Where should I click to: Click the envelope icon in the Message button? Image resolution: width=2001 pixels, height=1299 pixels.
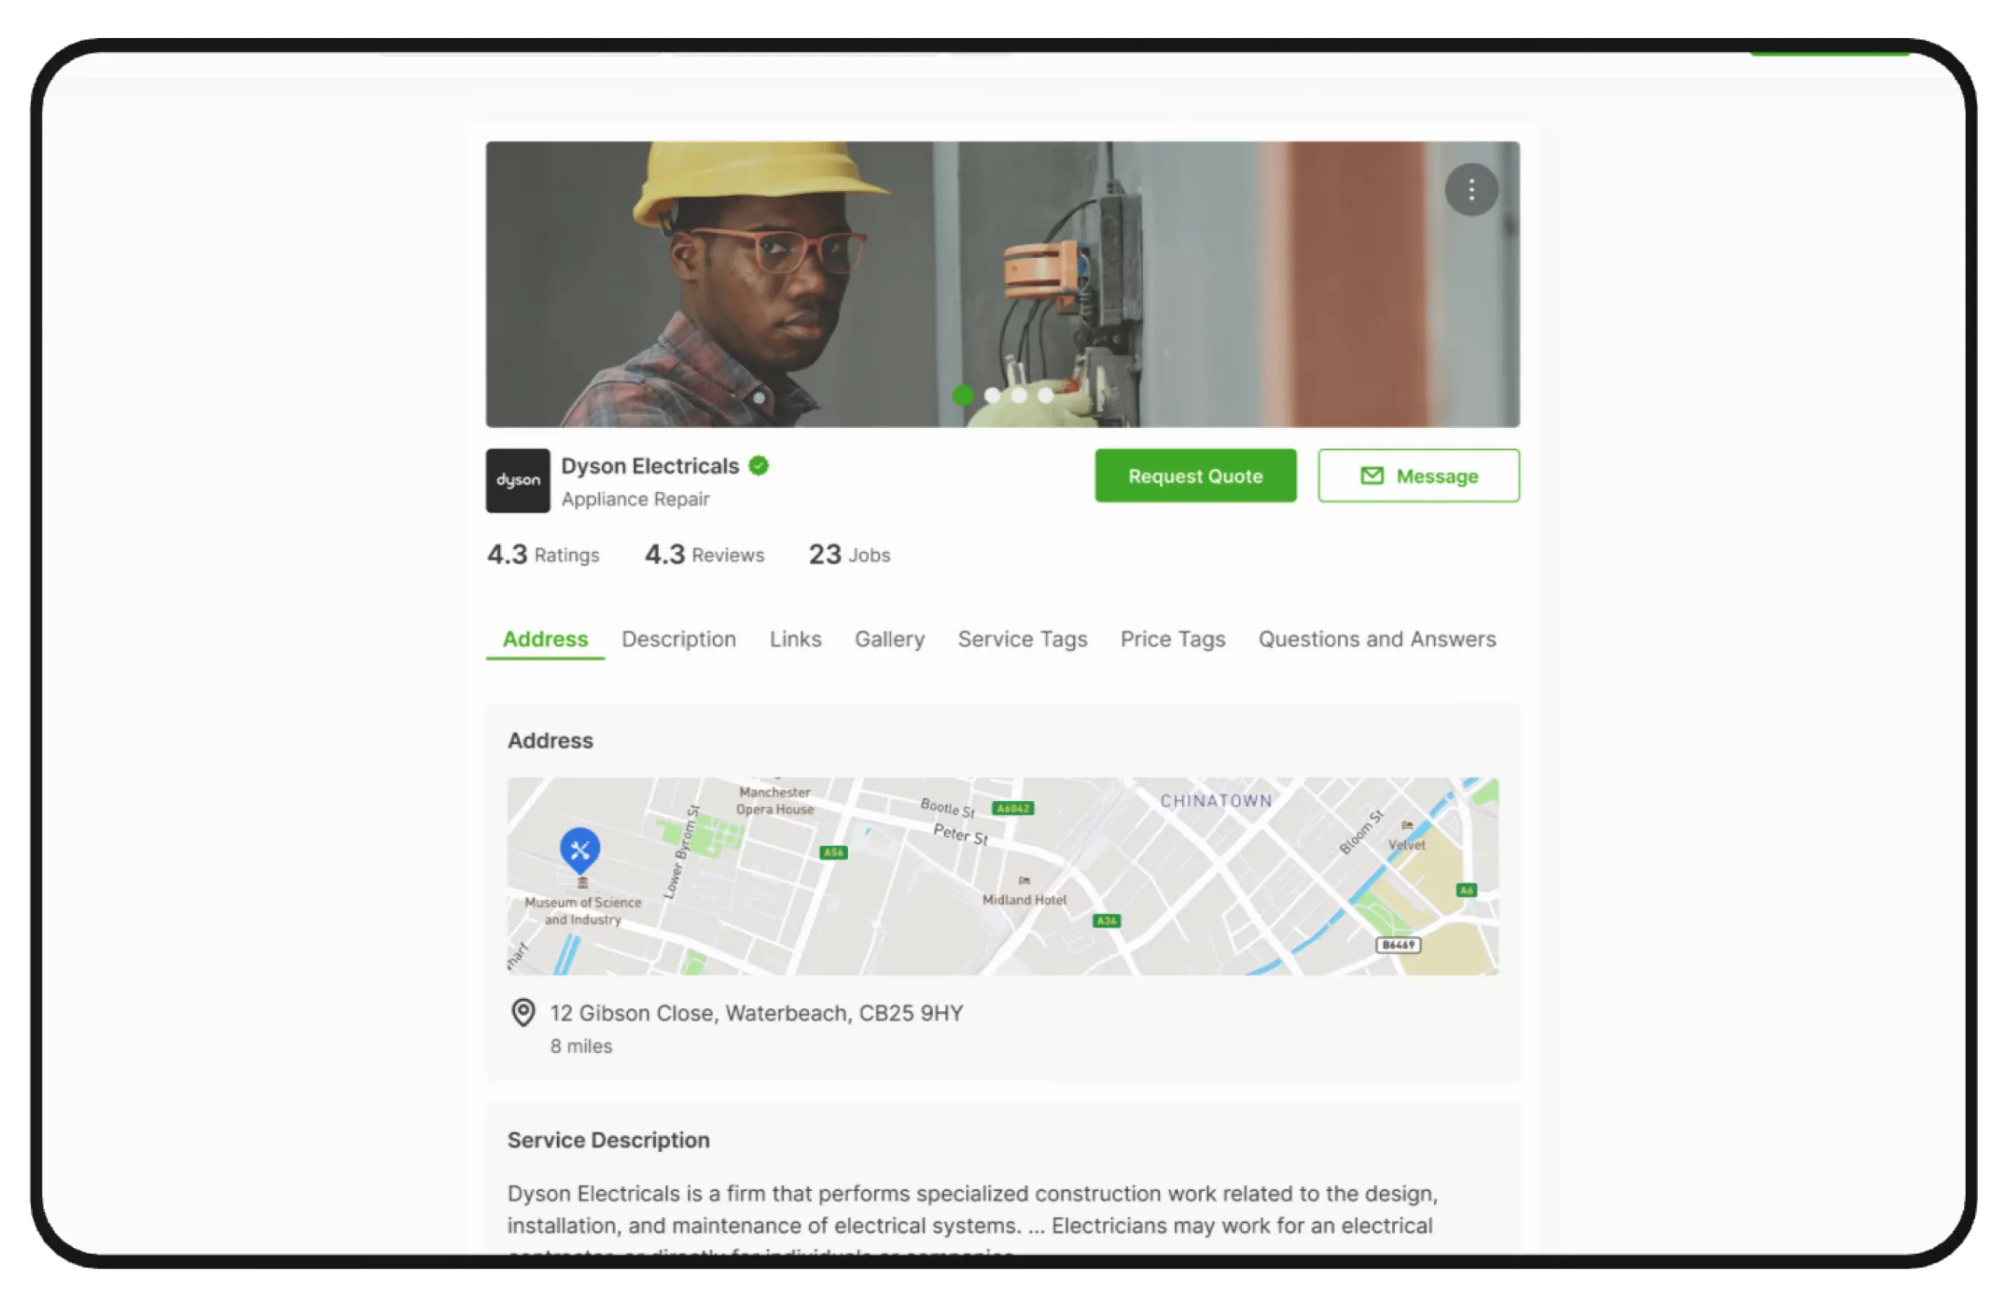pyautogui.click(x=1372, y=476)
